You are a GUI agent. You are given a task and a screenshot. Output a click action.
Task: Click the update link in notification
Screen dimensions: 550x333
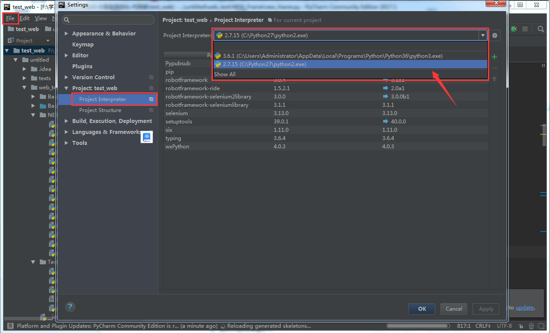click(525, 308)
